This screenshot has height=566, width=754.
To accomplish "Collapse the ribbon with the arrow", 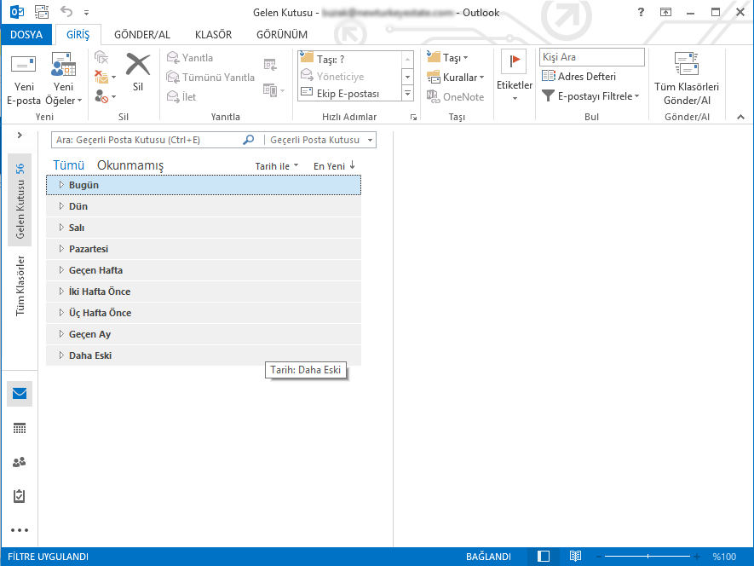I will [740, 117].
